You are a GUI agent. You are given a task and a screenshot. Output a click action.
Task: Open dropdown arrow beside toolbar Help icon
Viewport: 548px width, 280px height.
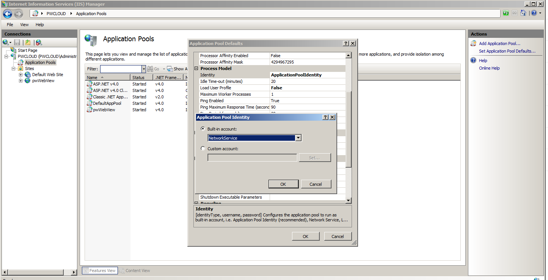pyautogui.click(x=540, y=13)
